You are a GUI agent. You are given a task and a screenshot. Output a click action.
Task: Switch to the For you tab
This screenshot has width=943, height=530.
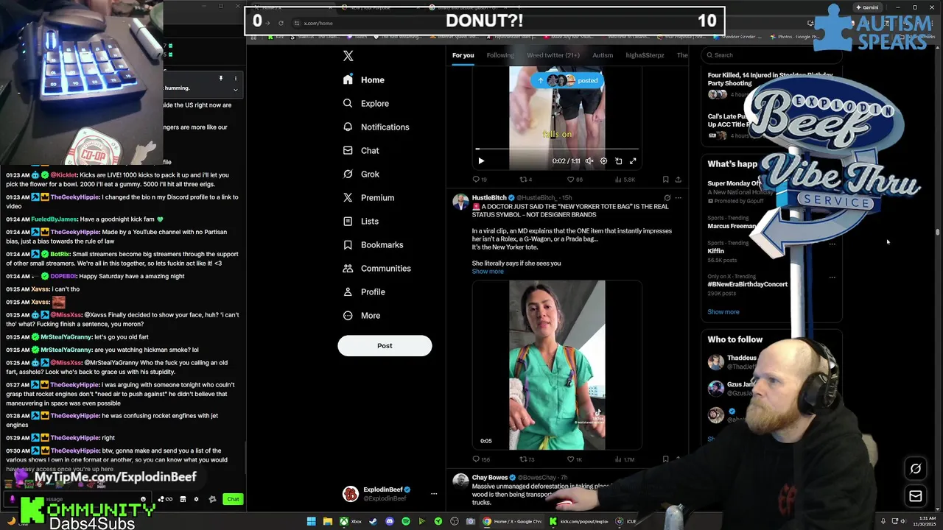pos(463,55)
